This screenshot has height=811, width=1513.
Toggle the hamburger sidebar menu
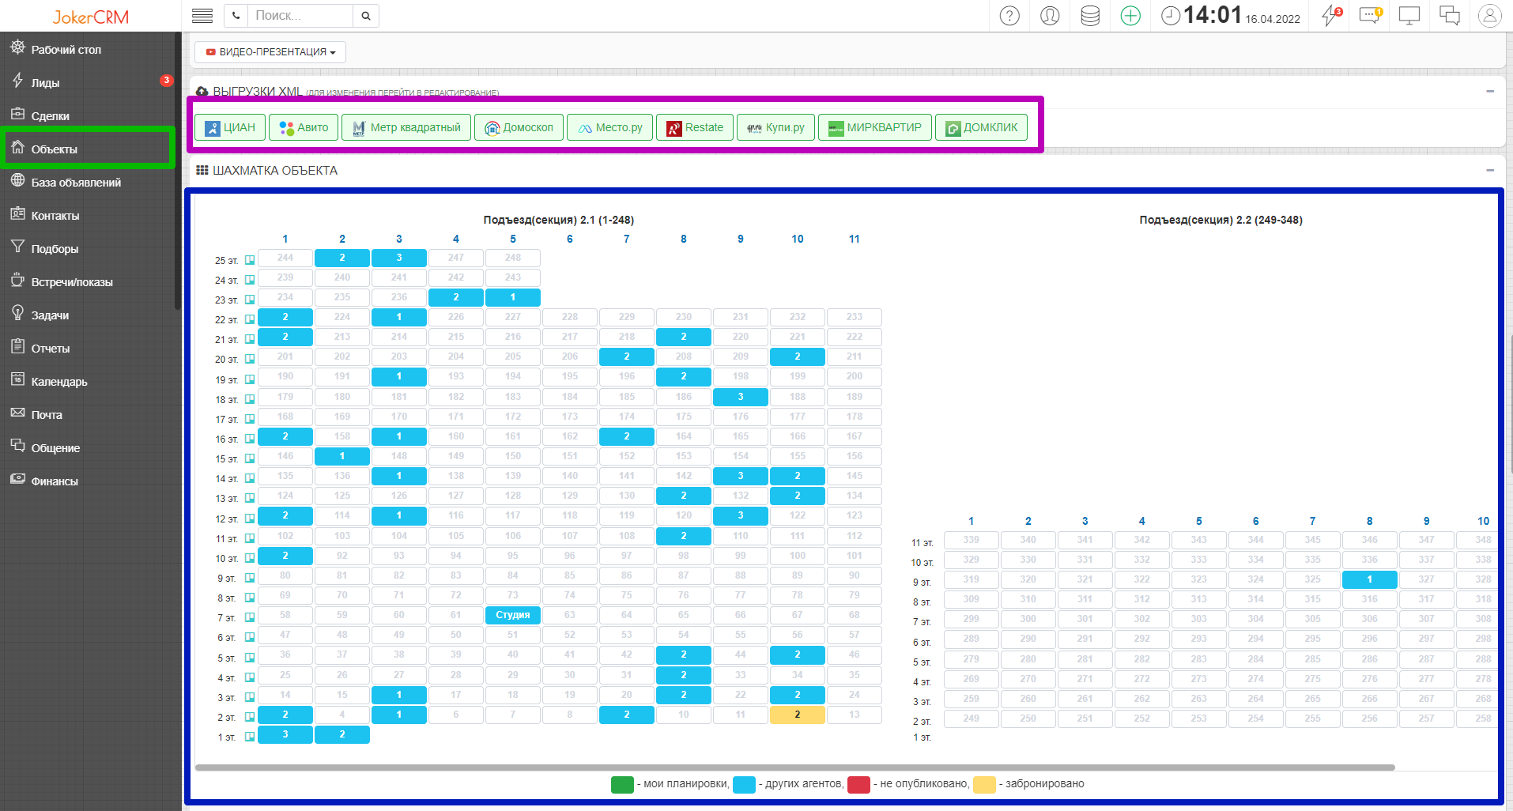[202, 16]
